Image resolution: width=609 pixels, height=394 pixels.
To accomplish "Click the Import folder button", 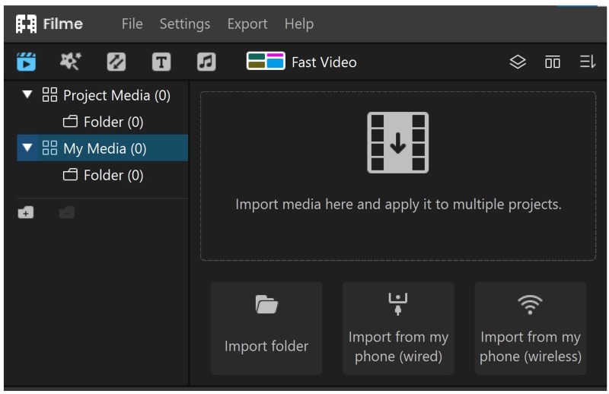I will click(x=266, y=328).
